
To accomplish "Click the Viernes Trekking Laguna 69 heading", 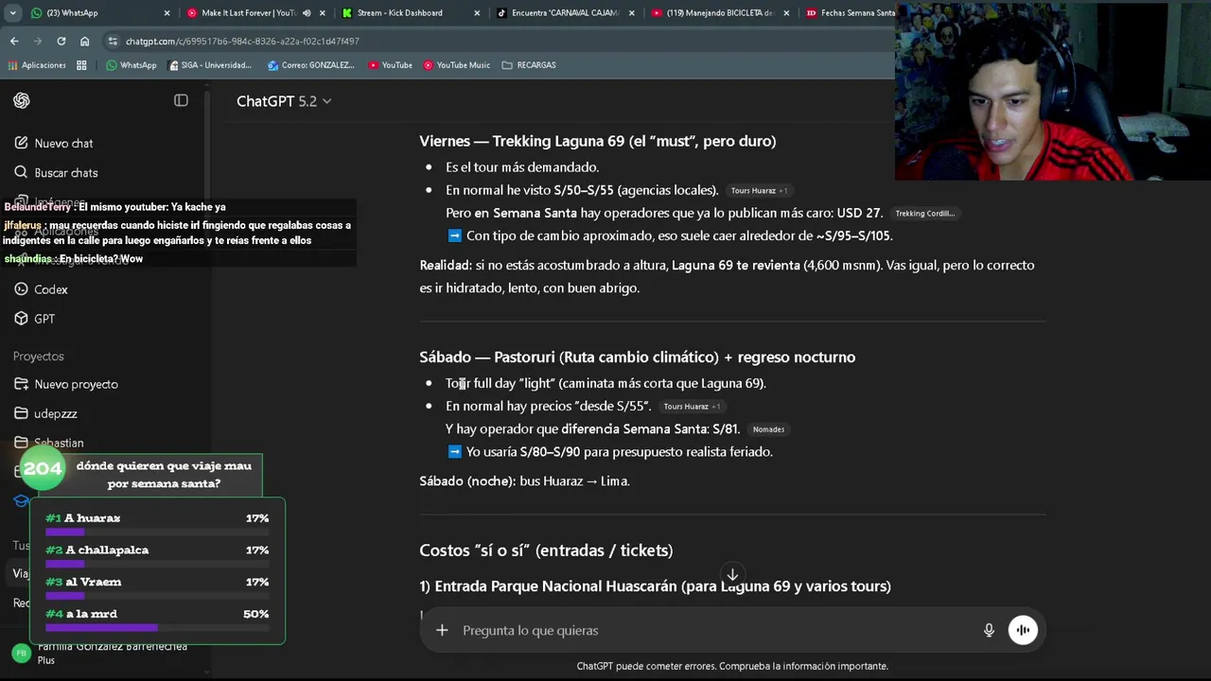I will coord(598,141).
